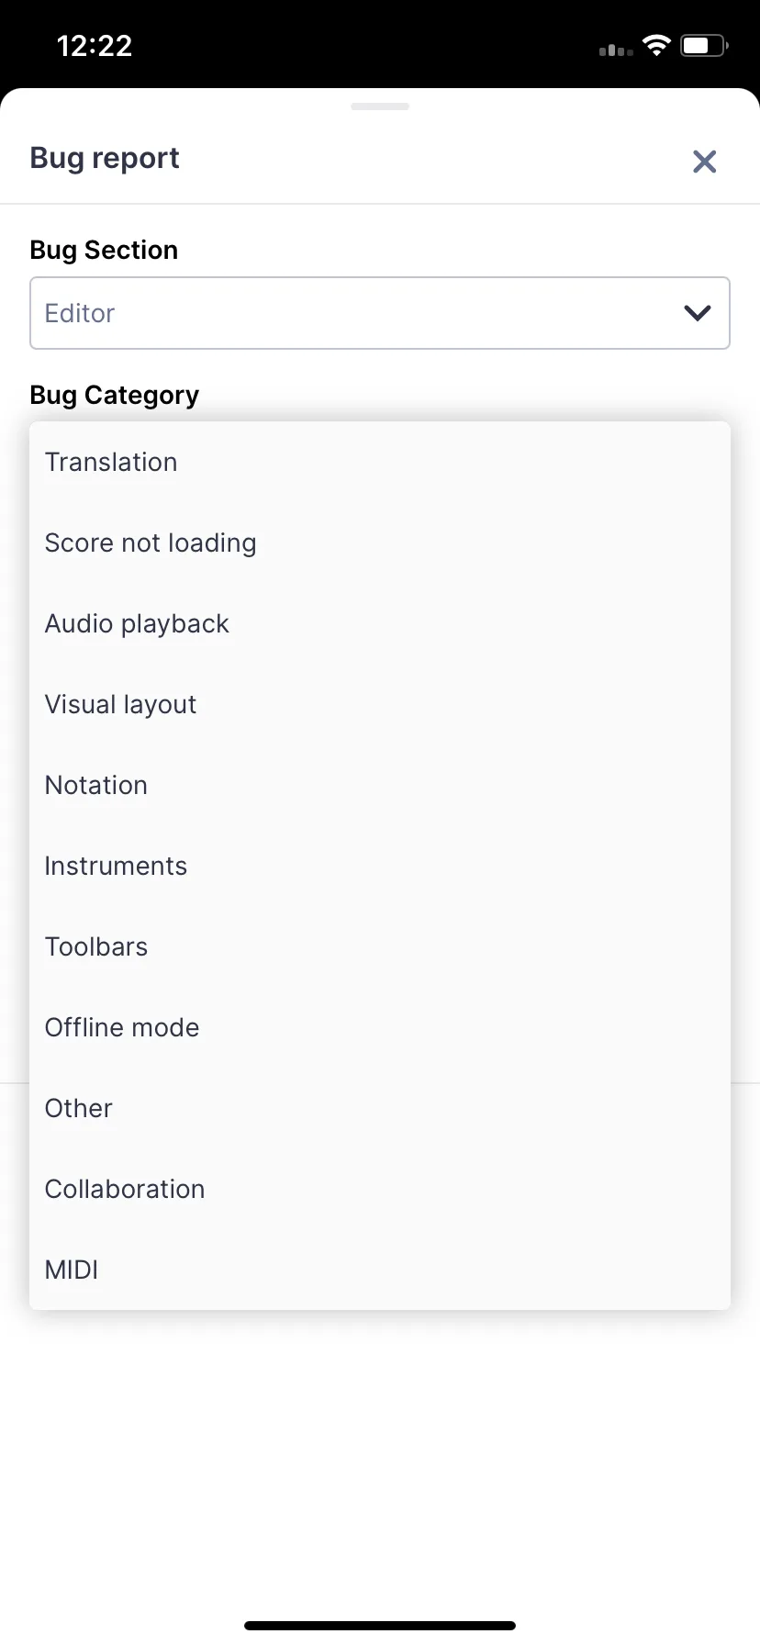Select Instruments option

pyautogui.click(x=116, y=866)
